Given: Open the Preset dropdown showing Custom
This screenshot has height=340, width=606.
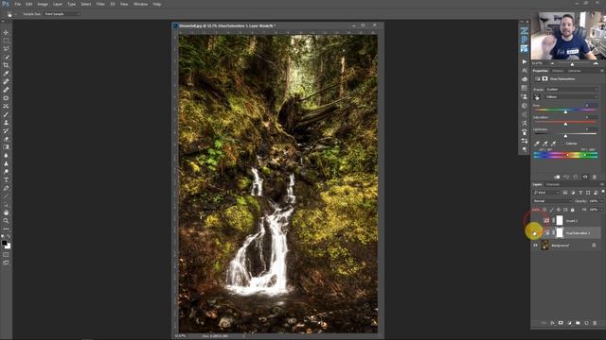Looking at the screenshot, I should (x=572, y=89).
